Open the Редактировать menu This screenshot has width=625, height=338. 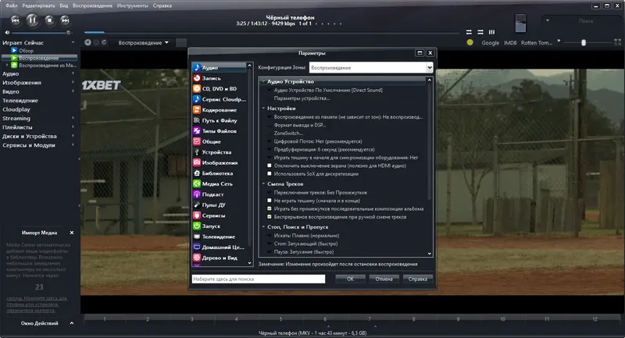tap(38, 5)
